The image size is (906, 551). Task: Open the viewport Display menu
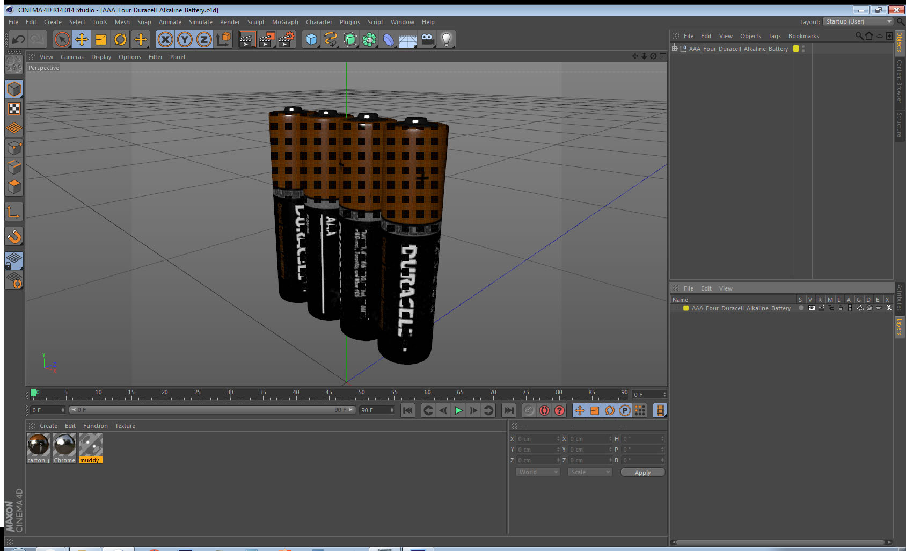click(101, 57)
